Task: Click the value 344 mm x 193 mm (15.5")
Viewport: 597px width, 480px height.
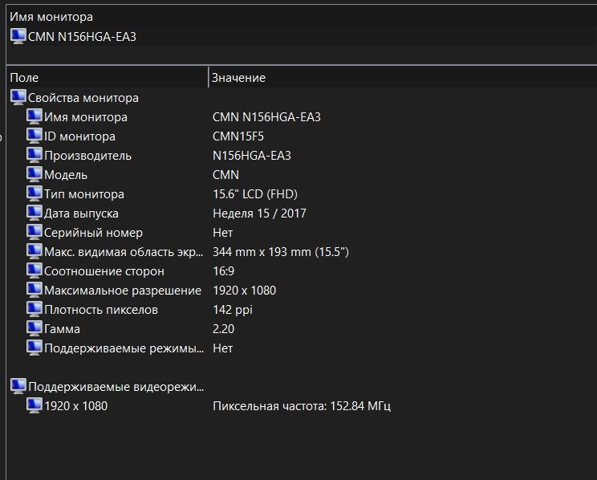Action: tap(281, 252)
